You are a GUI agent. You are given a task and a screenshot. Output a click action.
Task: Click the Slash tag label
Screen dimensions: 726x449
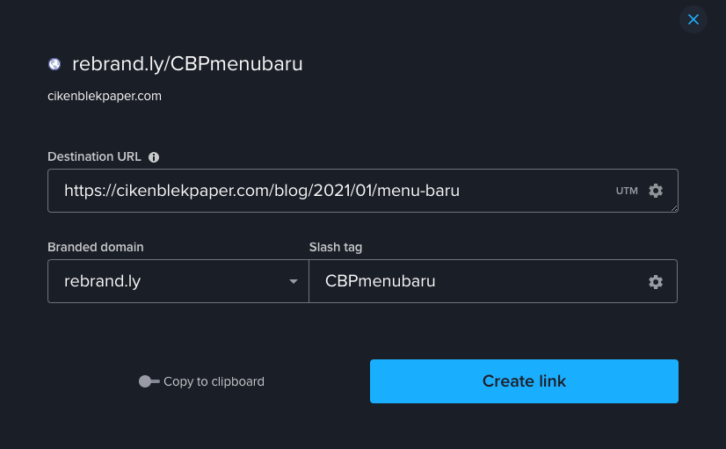336,247
